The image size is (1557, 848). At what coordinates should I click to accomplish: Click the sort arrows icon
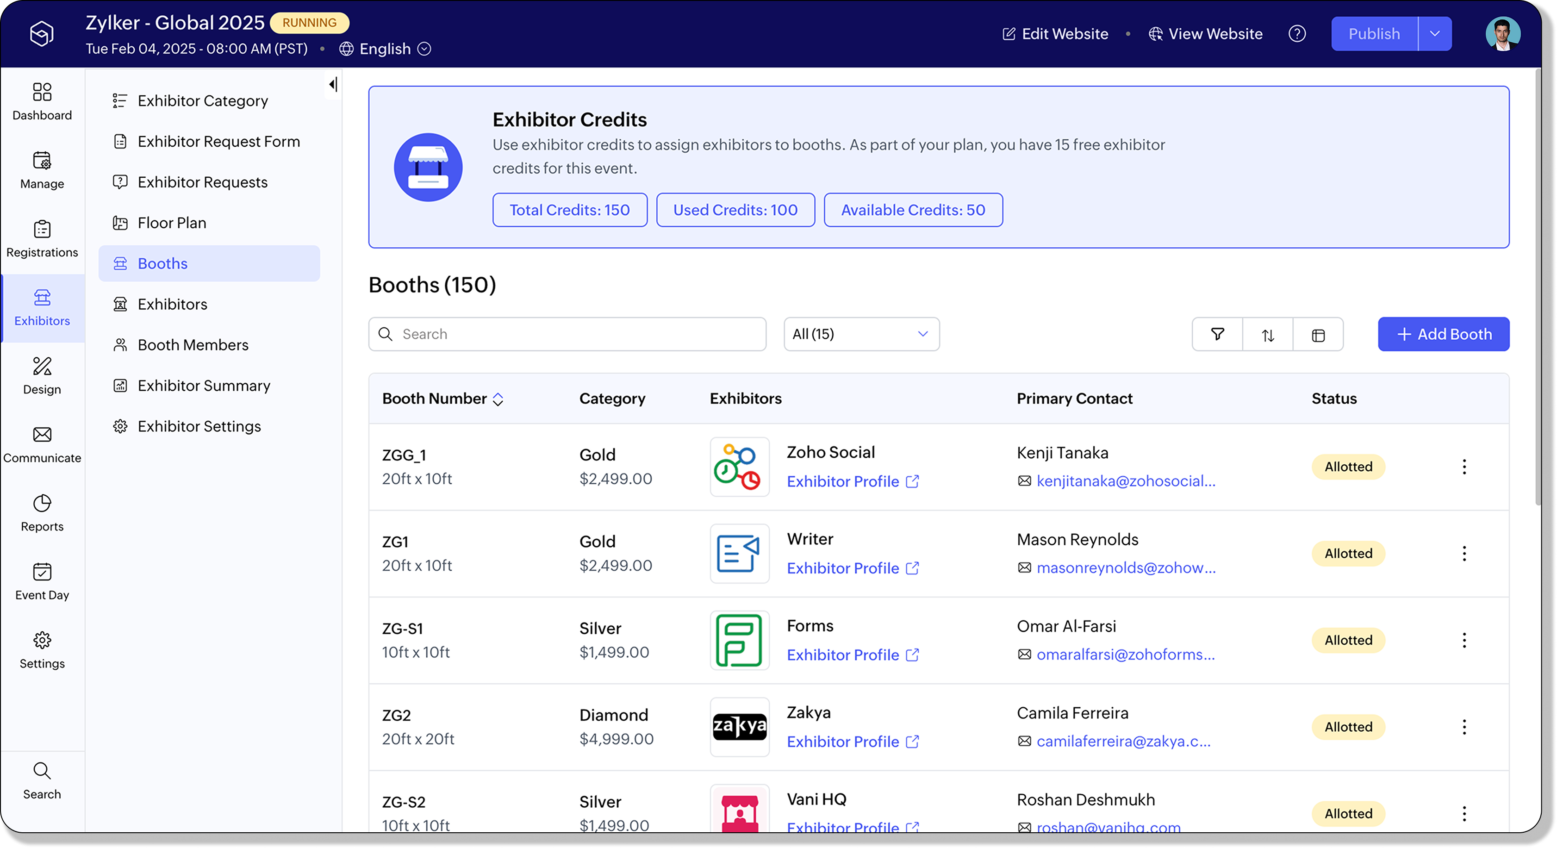[1268, 334]
